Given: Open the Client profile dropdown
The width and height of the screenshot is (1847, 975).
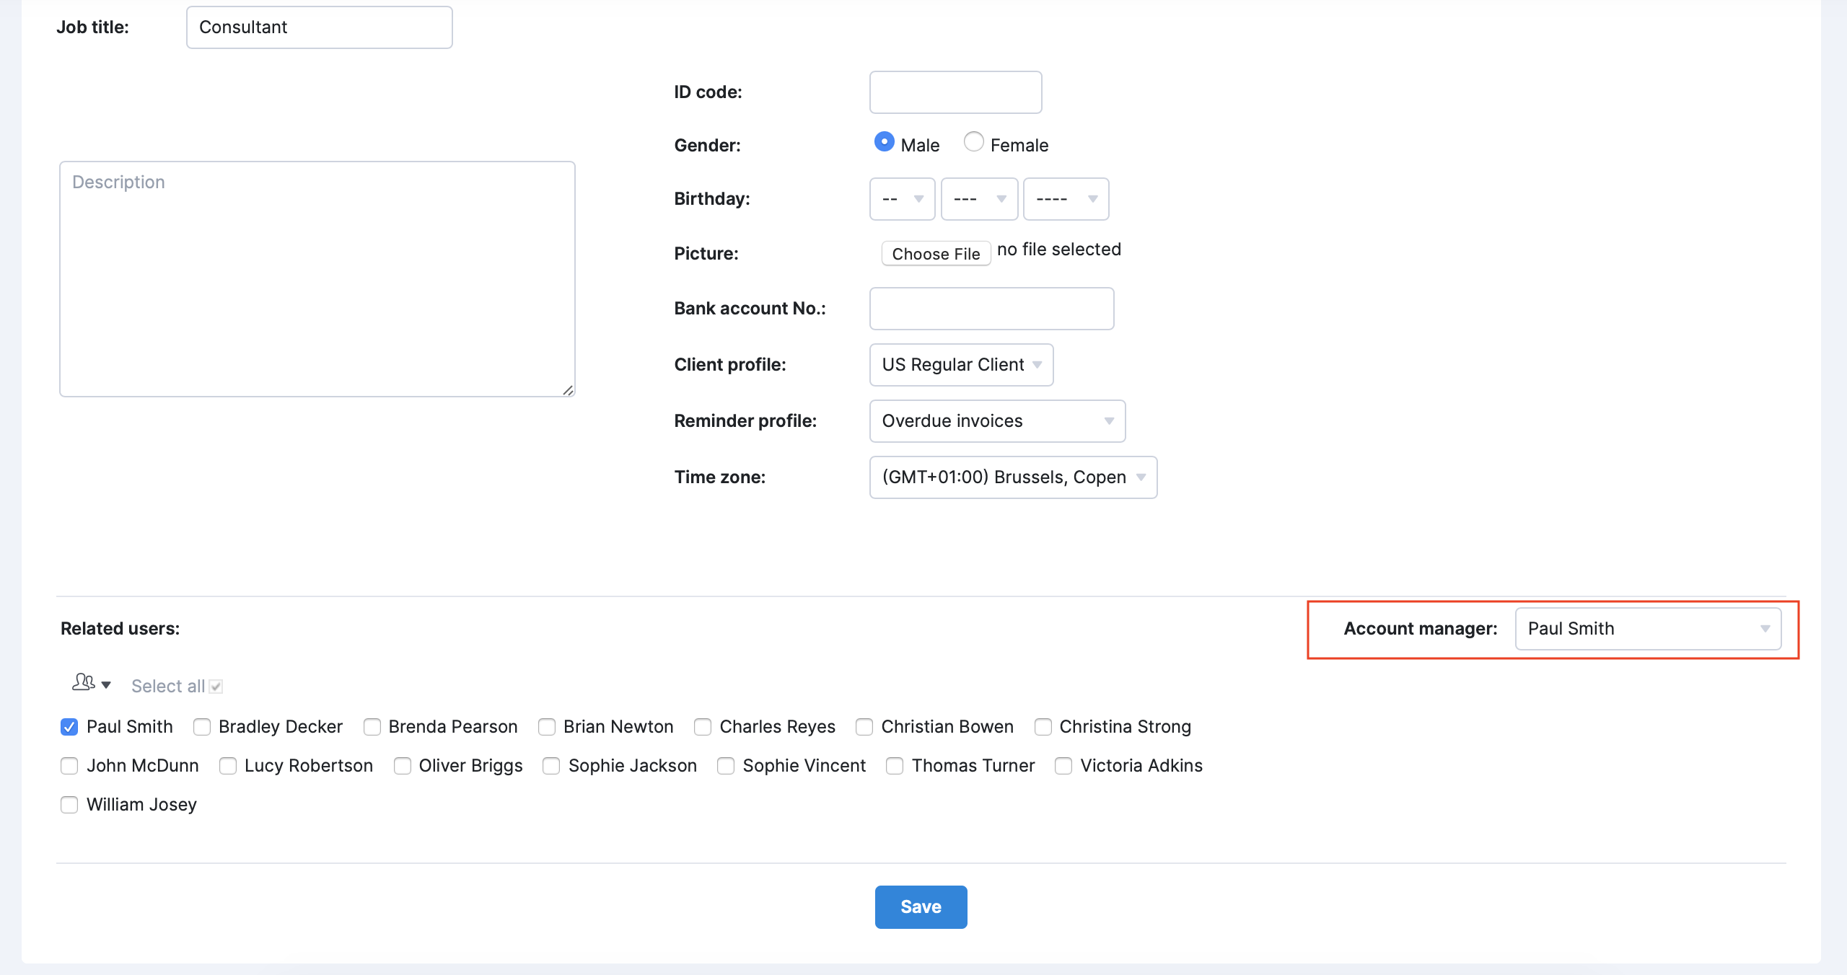Looking at the screenshot, I should (961, 365).
